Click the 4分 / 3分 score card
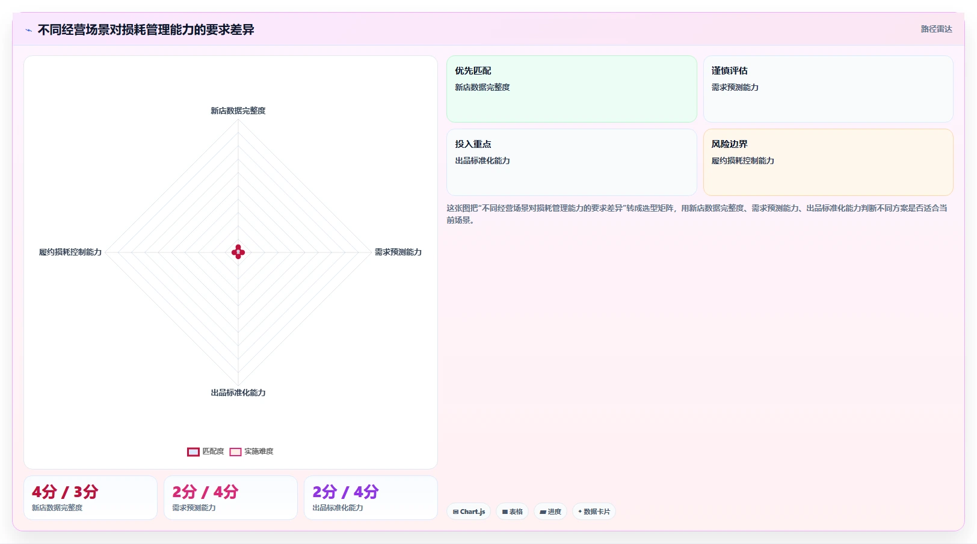 (x=90, y=498)
